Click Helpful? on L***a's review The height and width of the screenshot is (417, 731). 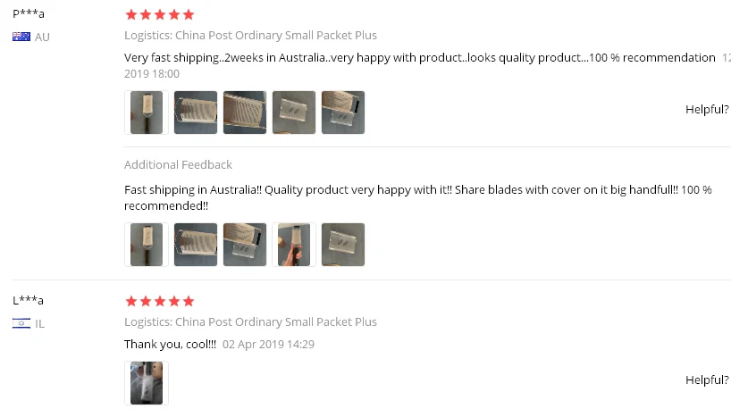pyautogui.click(x=707, y=380)
